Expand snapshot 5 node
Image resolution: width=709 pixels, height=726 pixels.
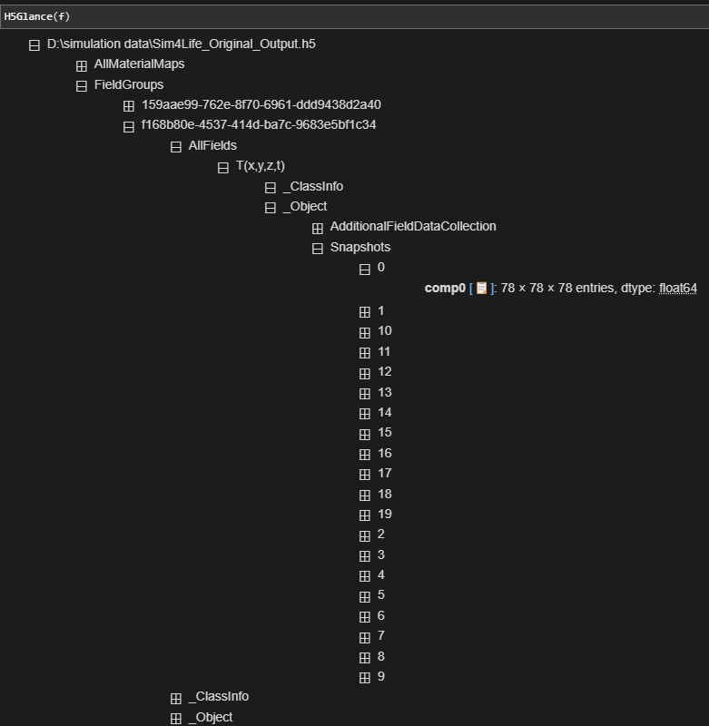pos(365,596)
